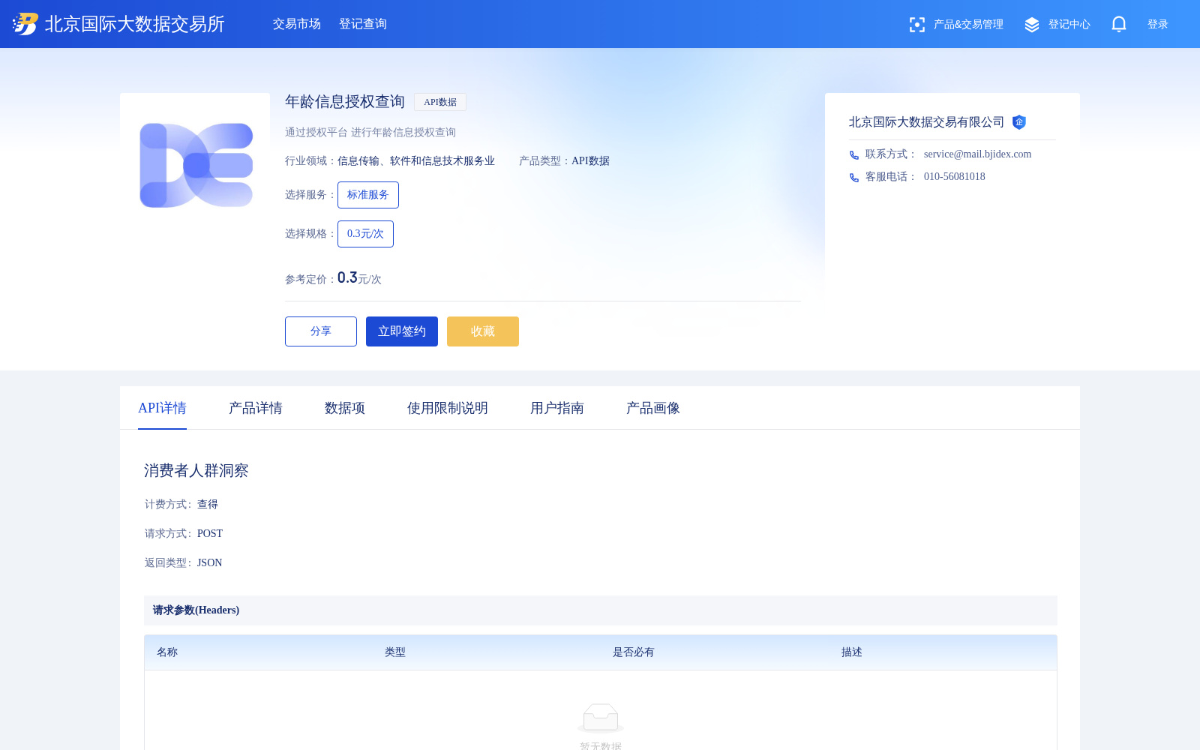Open the notification bell
This screenshot has width=1200, height=750.
tap(1119, 25)
